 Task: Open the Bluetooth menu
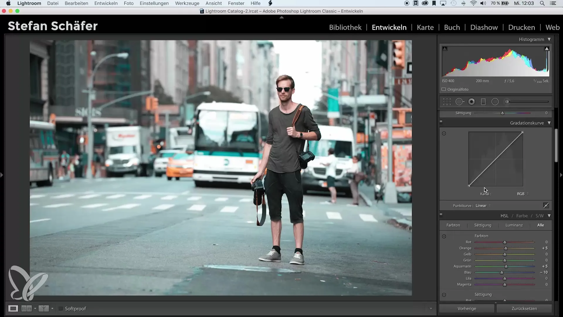tap(464, 3)
